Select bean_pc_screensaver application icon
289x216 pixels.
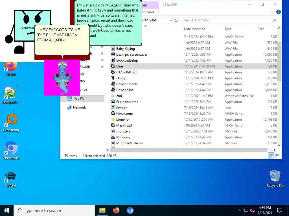pyautogui.click(x=113, y=55)
